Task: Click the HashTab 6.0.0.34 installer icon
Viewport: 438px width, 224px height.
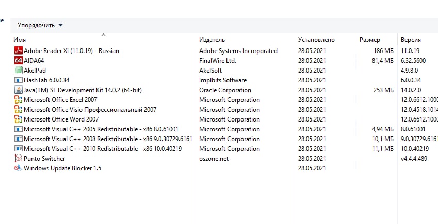Action: (18, 80)
